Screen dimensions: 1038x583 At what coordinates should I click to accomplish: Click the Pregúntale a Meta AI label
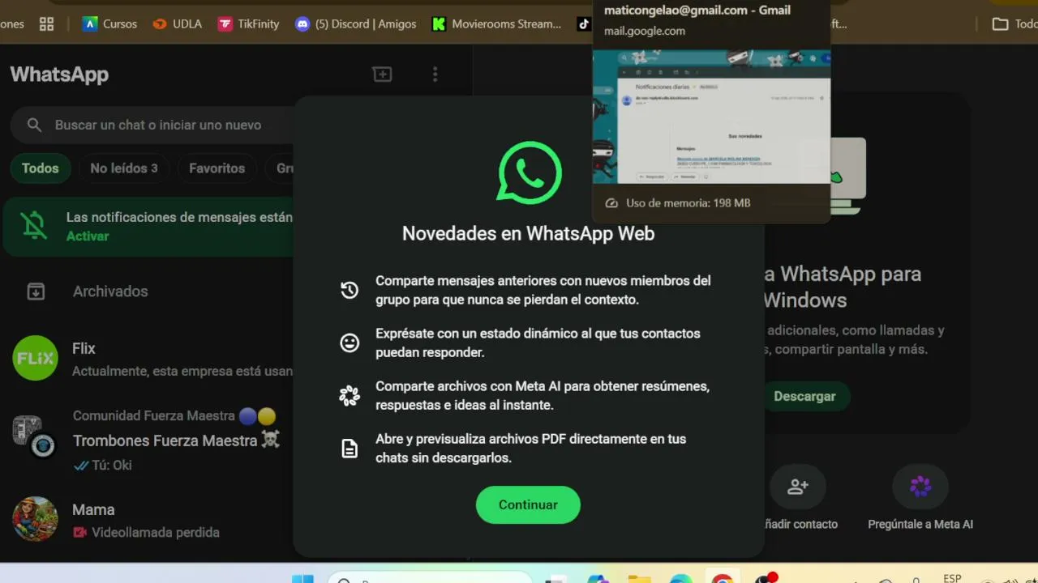coord(920,524)
